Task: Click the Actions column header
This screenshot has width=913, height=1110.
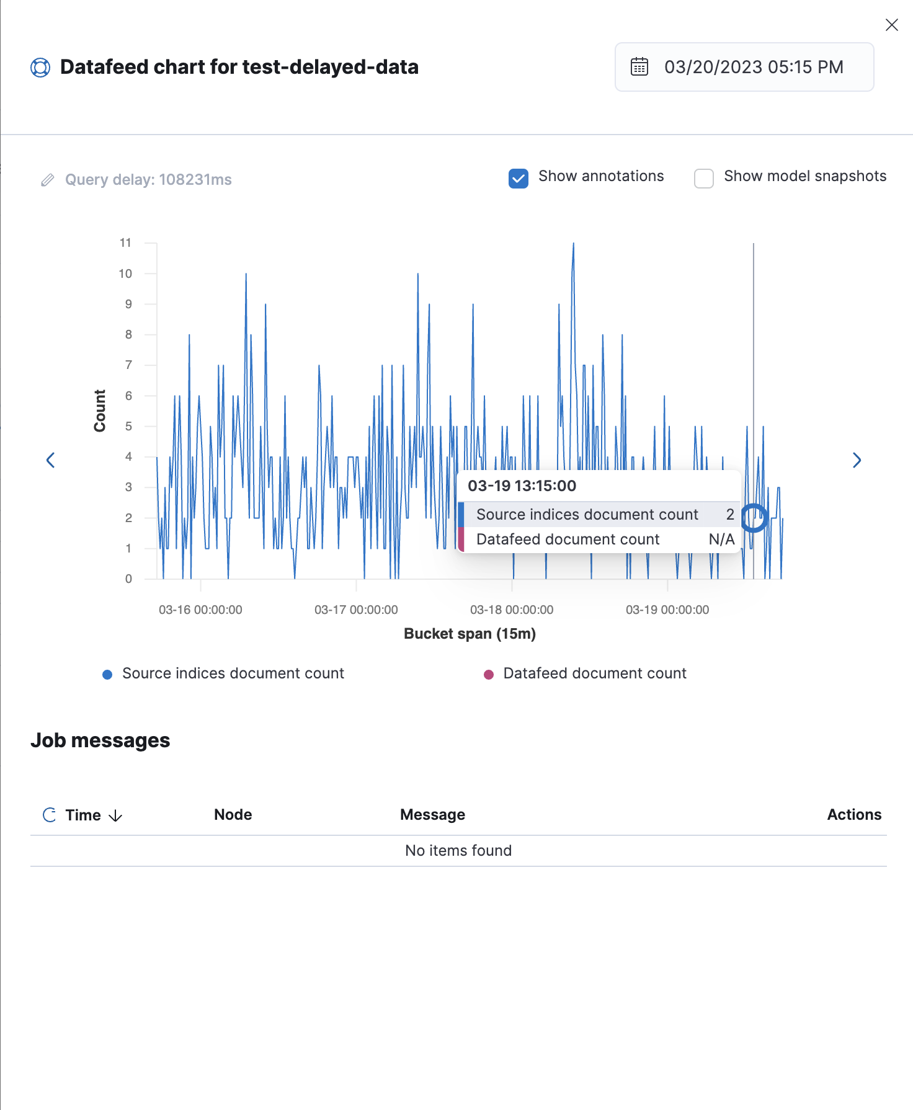Action: click(854, 815)
